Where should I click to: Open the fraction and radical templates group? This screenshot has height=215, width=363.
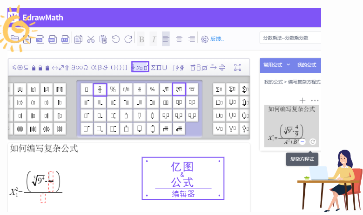[140, 67]
